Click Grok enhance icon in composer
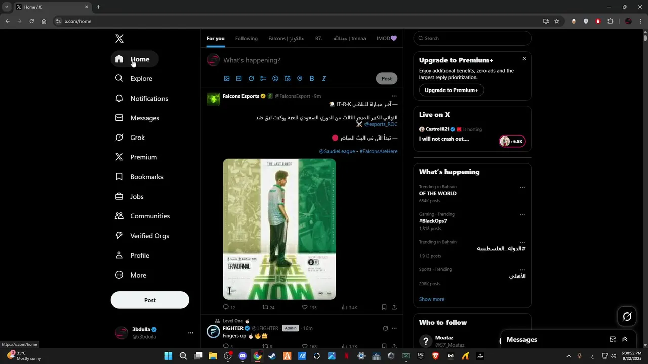The width and height of the screenshot is (648, 364). pos(251,78)
